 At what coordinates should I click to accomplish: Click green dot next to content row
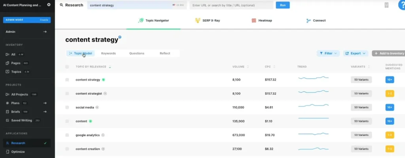click(x=91, y=121)
